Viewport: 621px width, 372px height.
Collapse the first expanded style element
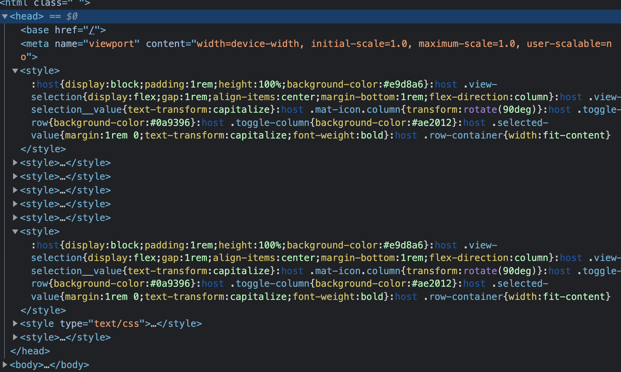[x=15, y=71]
